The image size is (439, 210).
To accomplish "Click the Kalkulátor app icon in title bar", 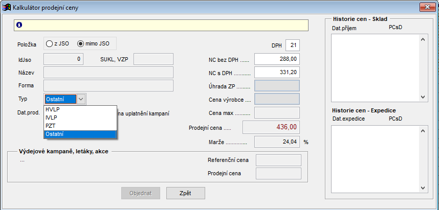I will coord(6,7).
